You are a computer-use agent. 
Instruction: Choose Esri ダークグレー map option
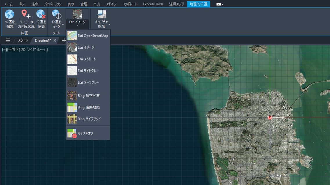(88, 83)
